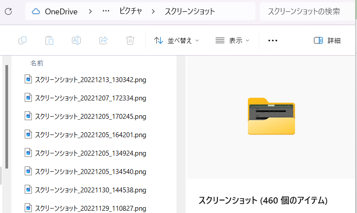Click the OneDrive cloud icon
This screenshot has height=213, width=357.
[x=36, y=11]
